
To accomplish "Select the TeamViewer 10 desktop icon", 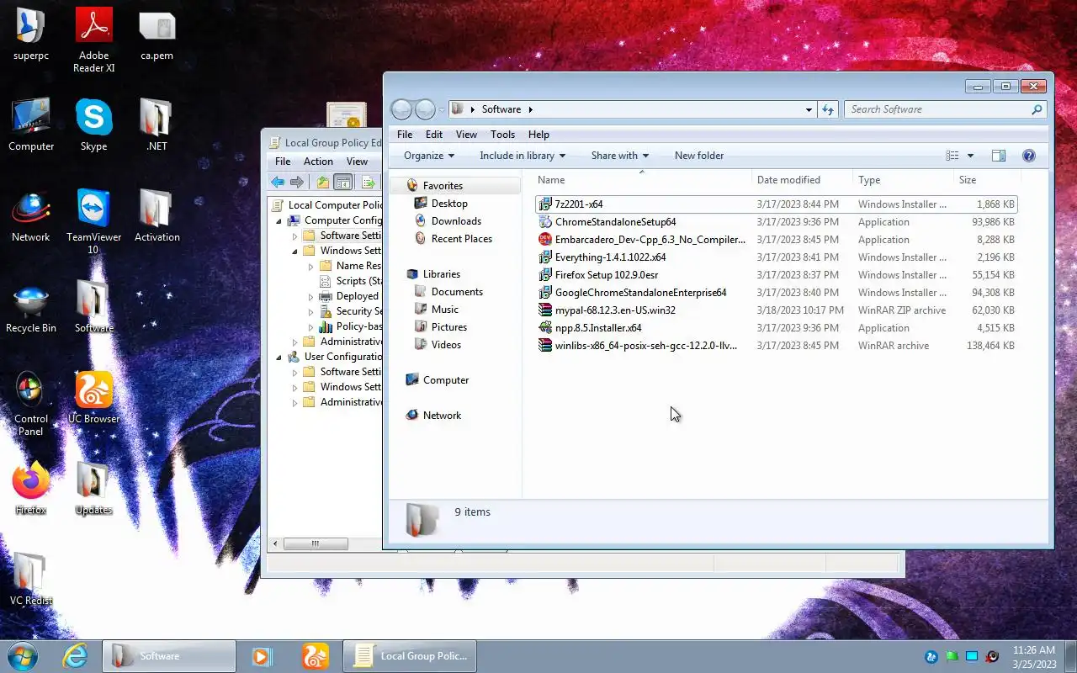I will tap(93, 221).
